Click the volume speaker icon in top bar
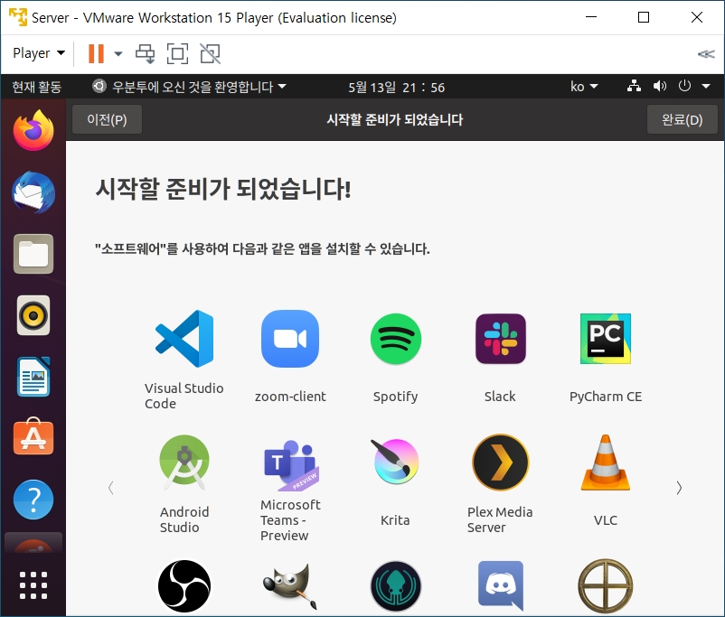The height and width of the screenshot is (617, 725). point(660,86)
